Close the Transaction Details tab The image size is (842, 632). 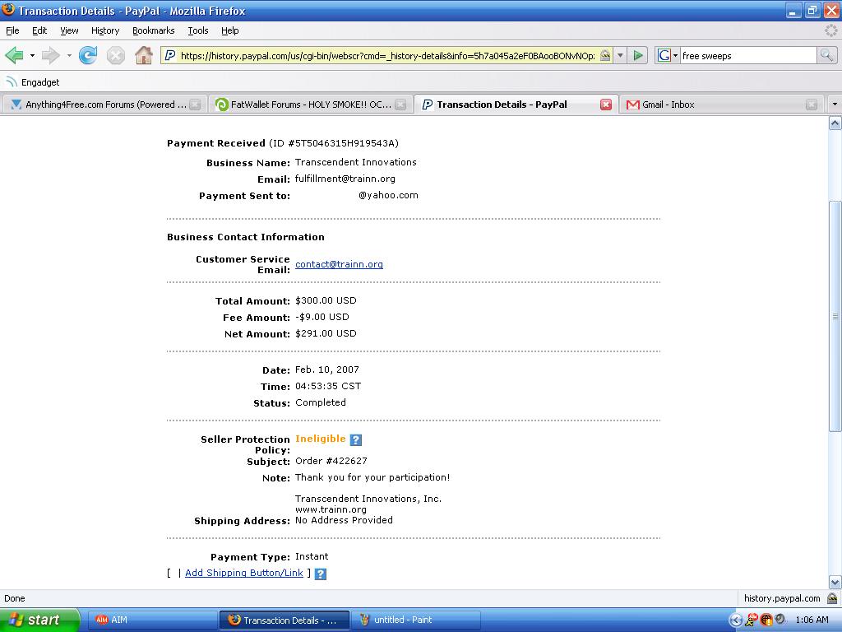606,105
